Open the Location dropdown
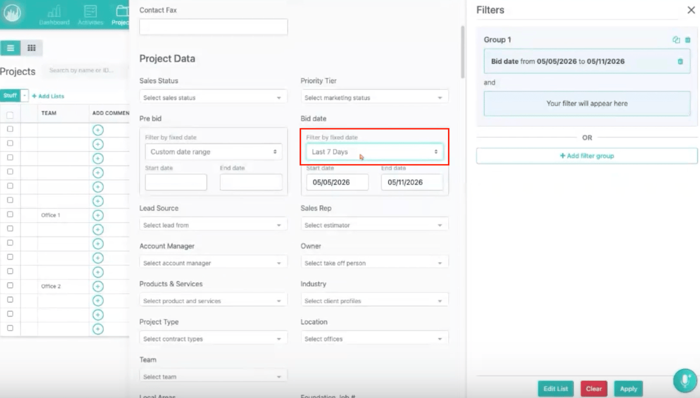Viewport: 700px width, 398px height. click(x=375, y=339)
